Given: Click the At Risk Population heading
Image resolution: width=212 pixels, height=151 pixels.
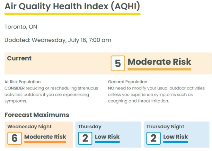Looking at the screenshot, I should tap(22, 82).
